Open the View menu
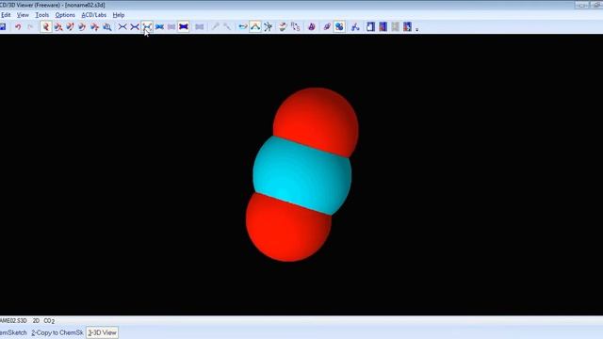The width and height of the screenshot is (603, 339). 23,15
